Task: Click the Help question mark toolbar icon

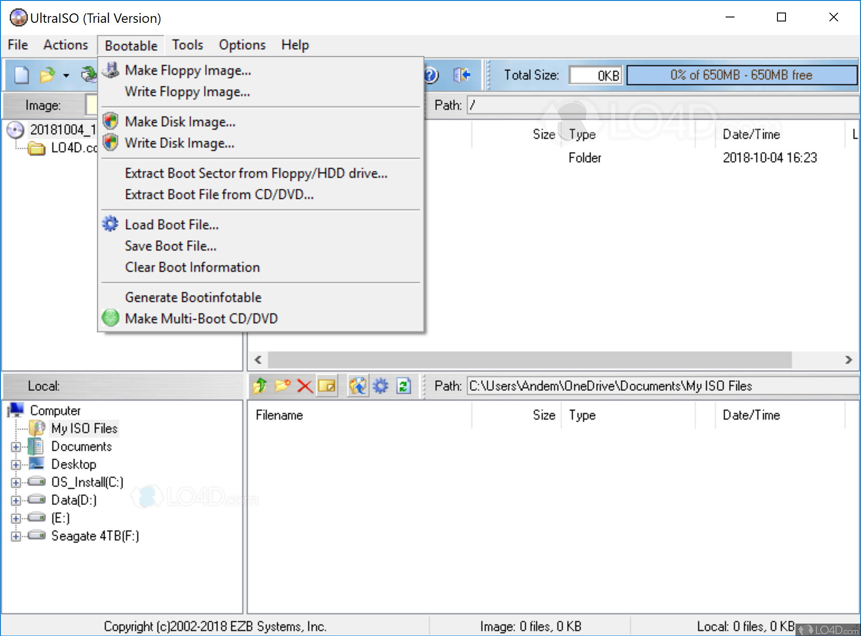Action: pyautogui.click(x=431, y=75)
